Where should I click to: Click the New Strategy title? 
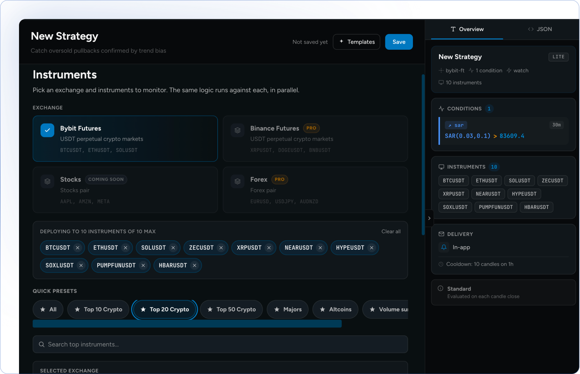point(65,36)
